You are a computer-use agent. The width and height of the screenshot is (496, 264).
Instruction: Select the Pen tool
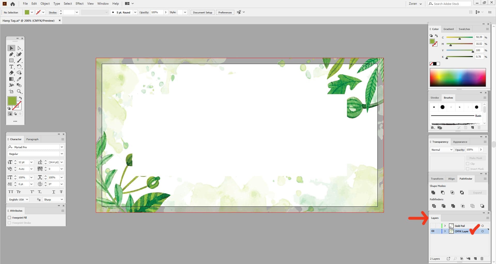pyautogui.click(x=11, y=54)
